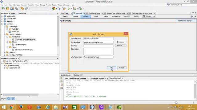Click Browse next to Servlet Class
This screenshot has height=110, width=197.
tap(120, 42)
